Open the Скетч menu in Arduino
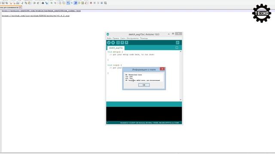Viewport: 275px width, 154px height. pos(123,38)
